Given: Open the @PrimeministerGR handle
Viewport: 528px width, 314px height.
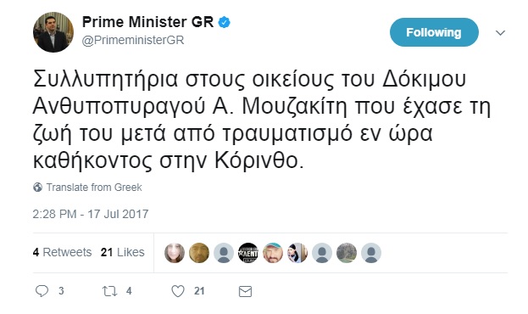Looking at the screenshot, I should [x=133, y=40].
